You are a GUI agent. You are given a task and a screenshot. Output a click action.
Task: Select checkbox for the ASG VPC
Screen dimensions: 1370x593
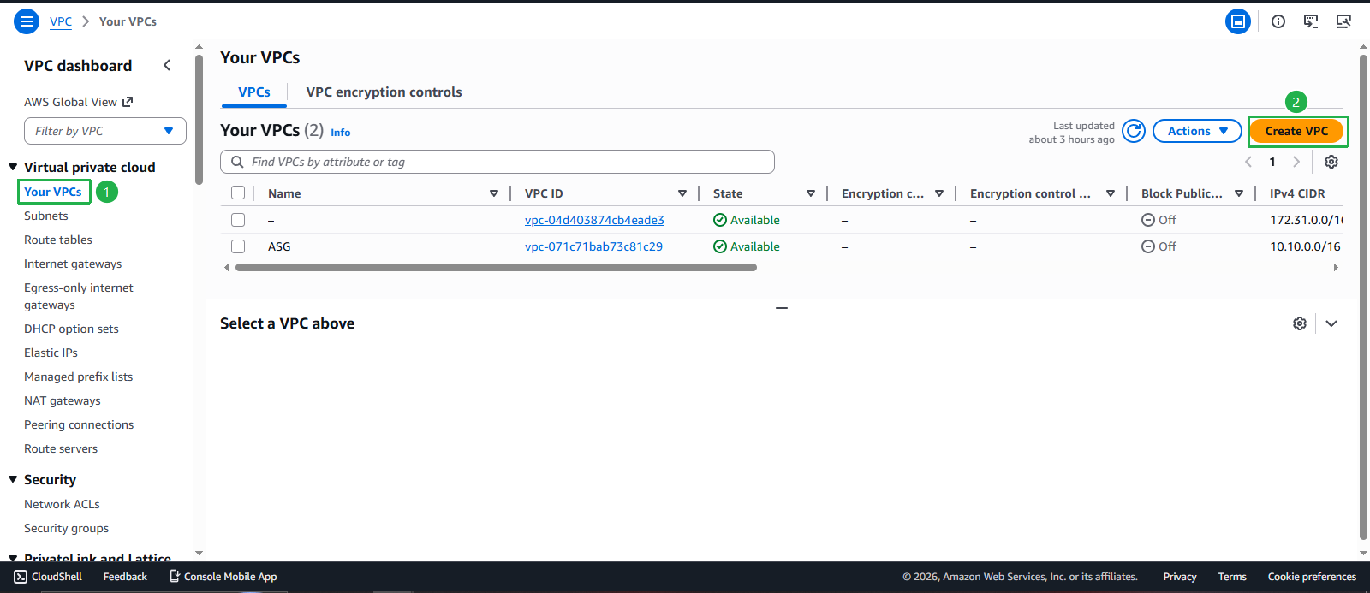pyautogui.click(x=238, y=246)
